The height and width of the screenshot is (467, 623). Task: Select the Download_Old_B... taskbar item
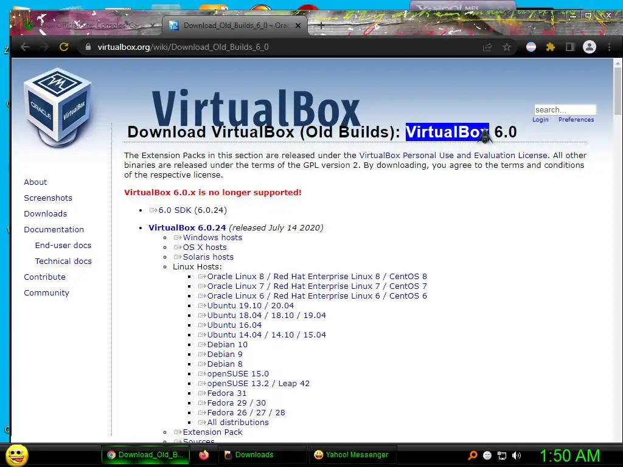[x=145, y=455]
